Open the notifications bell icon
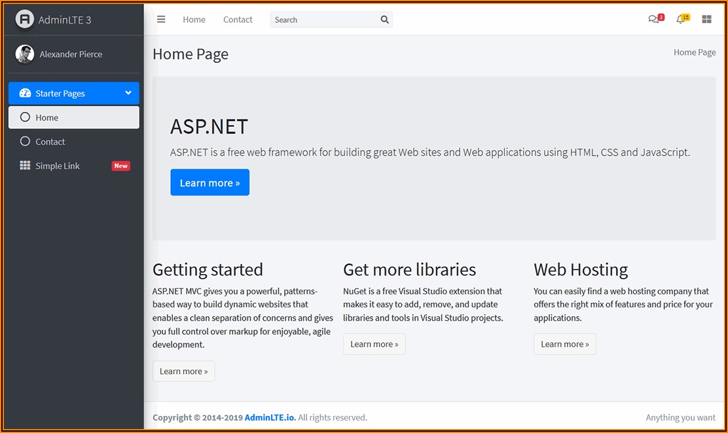This screenshot has width=728, height=433. [680, 20]
